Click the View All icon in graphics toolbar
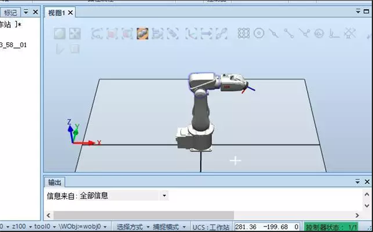 [x=60, y=34]
